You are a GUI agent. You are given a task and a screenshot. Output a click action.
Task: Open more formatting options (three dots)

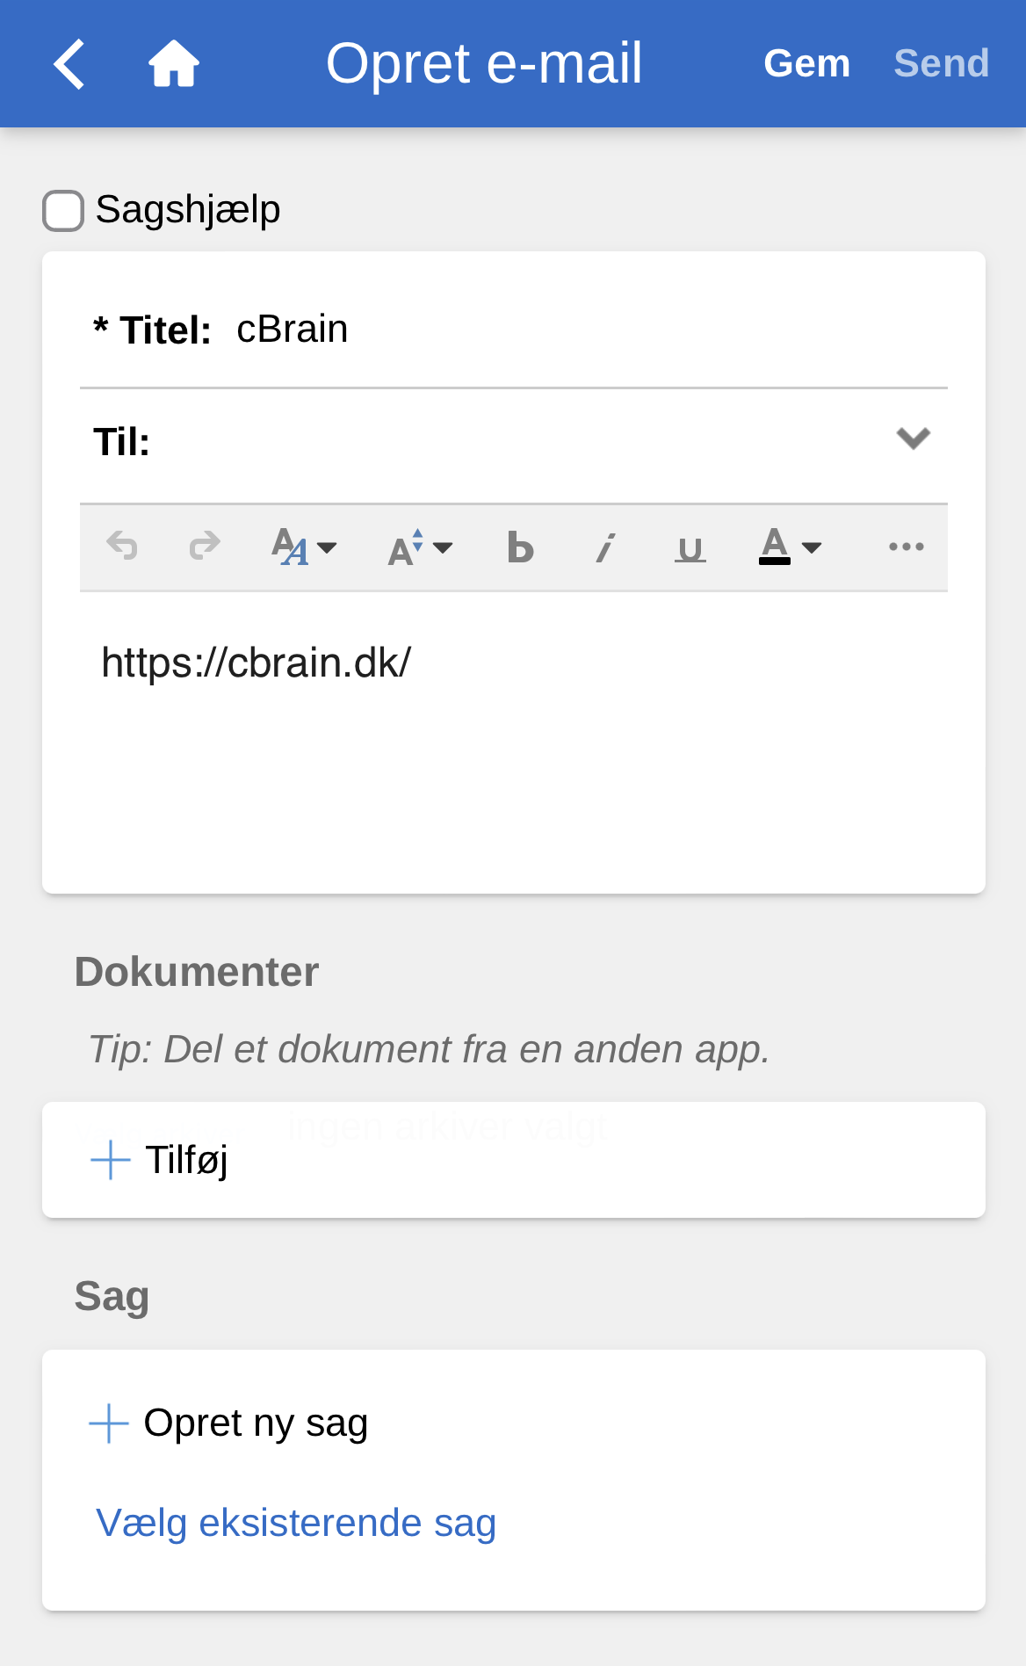[x=906, y=547]
